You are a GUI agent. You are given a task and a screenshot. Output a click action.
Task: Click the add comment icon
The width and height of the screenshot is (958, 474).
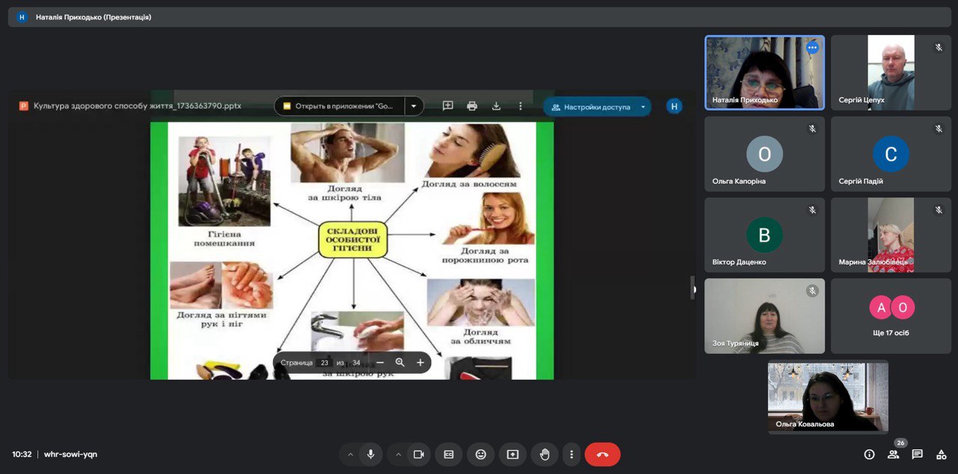448,106
